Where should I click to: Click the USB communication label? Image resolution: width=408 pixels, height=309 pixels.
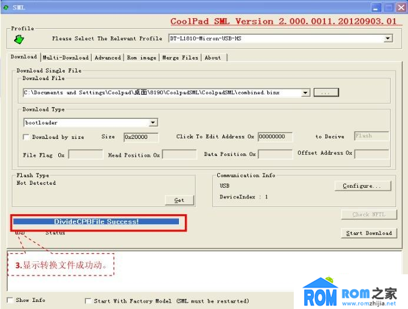point(224,186)
